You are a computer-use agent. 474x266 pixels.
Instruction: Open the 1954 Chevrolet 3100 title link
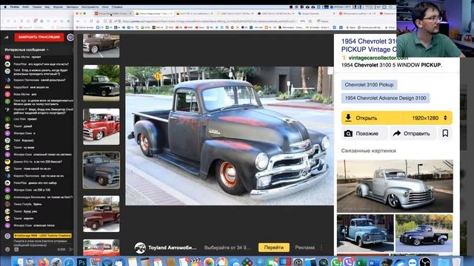(x=369, y=45)
